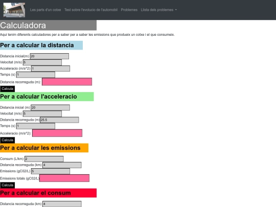Expand the 'Llista dels problemes' dropdown
The image size is (276, 207).
coord(158,10)
